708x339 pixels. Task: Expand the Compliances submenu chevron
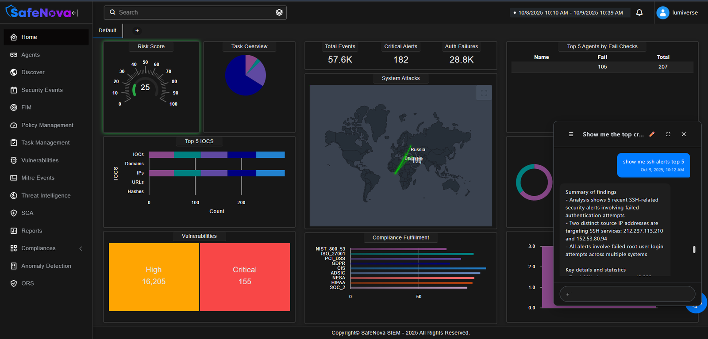point(81,248)
